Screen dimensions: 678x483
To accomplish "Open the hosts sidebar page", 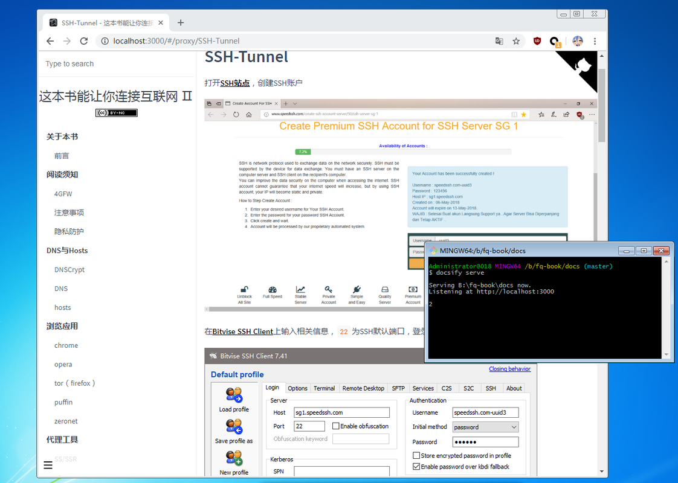I will 63,307.
